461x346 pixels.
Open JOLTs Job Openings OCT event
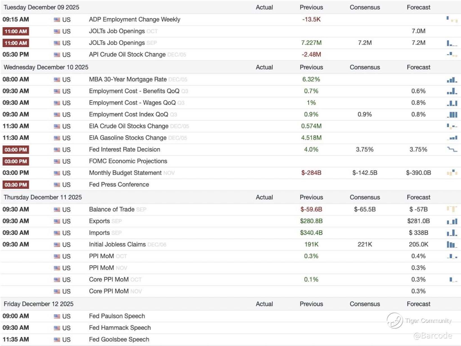(x=117, y=31)
